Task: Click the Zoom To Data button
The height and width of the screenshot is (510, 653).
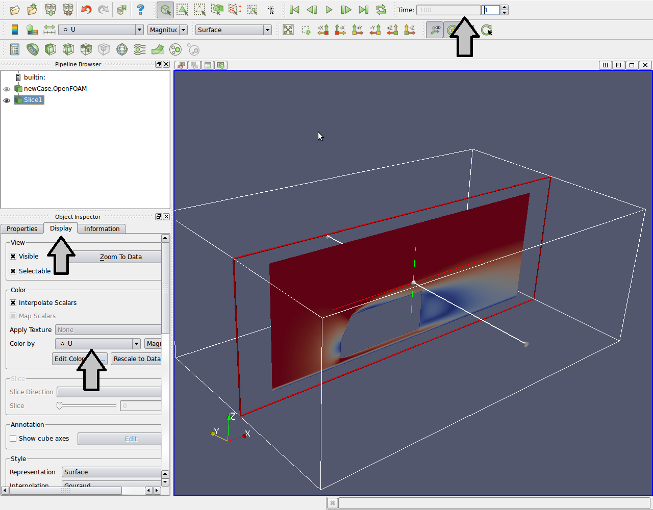Action: coord(120,257)
